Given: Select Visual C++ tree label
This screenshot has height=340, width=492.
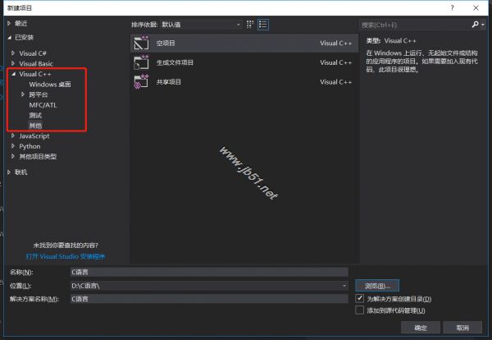Looking at the screenshot, I should 34,74.
